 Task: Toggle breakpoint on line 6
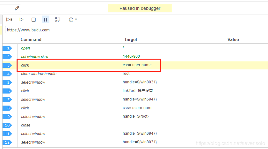7,91
